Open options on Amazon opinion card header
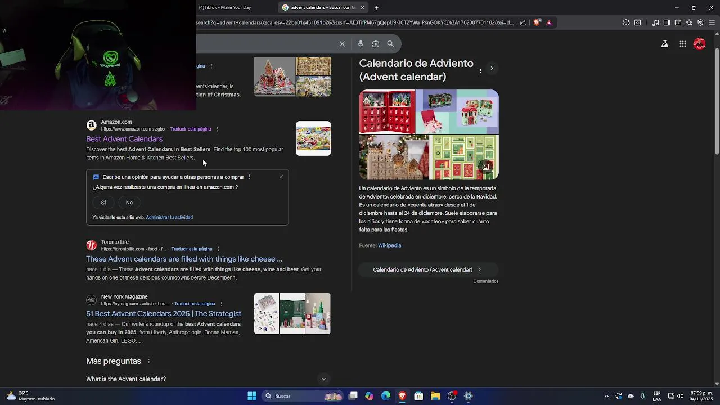This screenshot has width=720, height=405. click(249, 177)
